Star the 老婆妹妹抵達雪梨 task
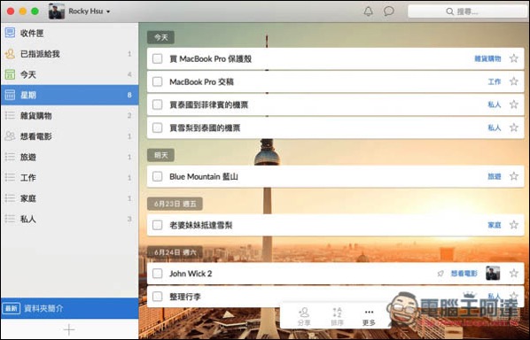 pos(514,225)
